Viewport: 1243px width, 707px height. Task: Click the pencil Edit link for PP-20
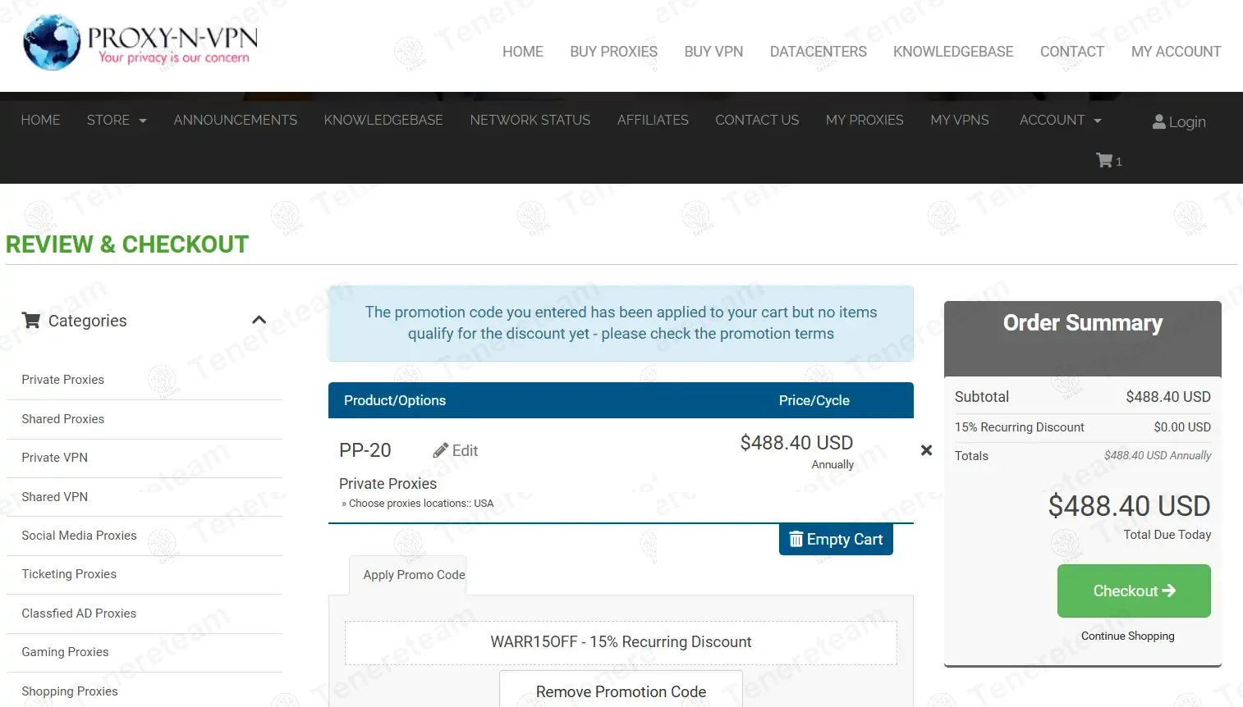[456, 450]
